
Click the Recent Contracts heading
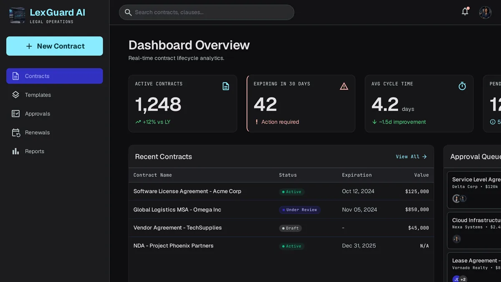164,157
